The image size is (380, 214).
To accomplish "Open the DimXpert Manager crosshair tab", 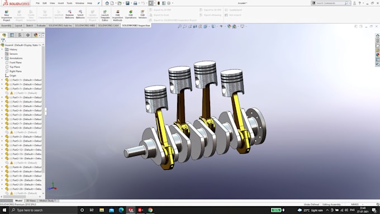I will tap(28, 35).
